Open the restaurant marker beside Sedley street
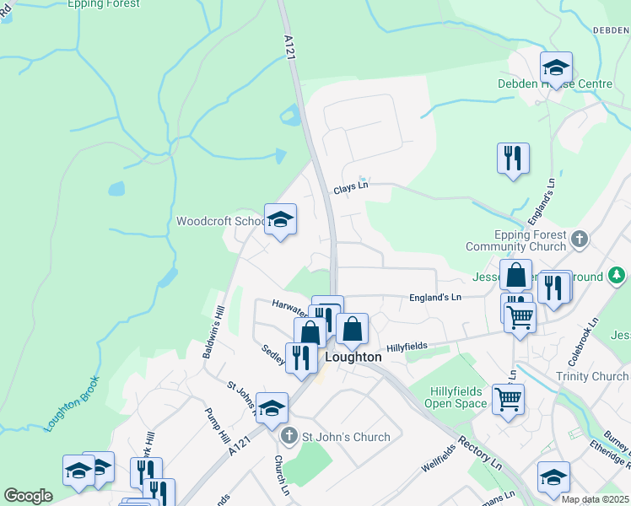The image size is (631, 506). 301,361
